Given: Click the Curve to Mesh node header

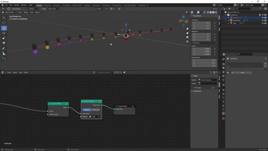Looking at the screenshot, I should point(58,104).
